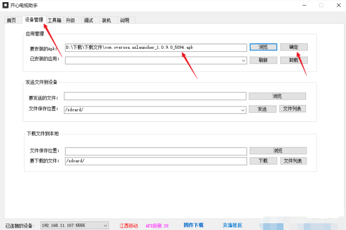Image resolution: width=346 pixels, height=230 pixels.
Task: Click 刷新 to refresh installed apps
Action: click(x=263, y=60)
